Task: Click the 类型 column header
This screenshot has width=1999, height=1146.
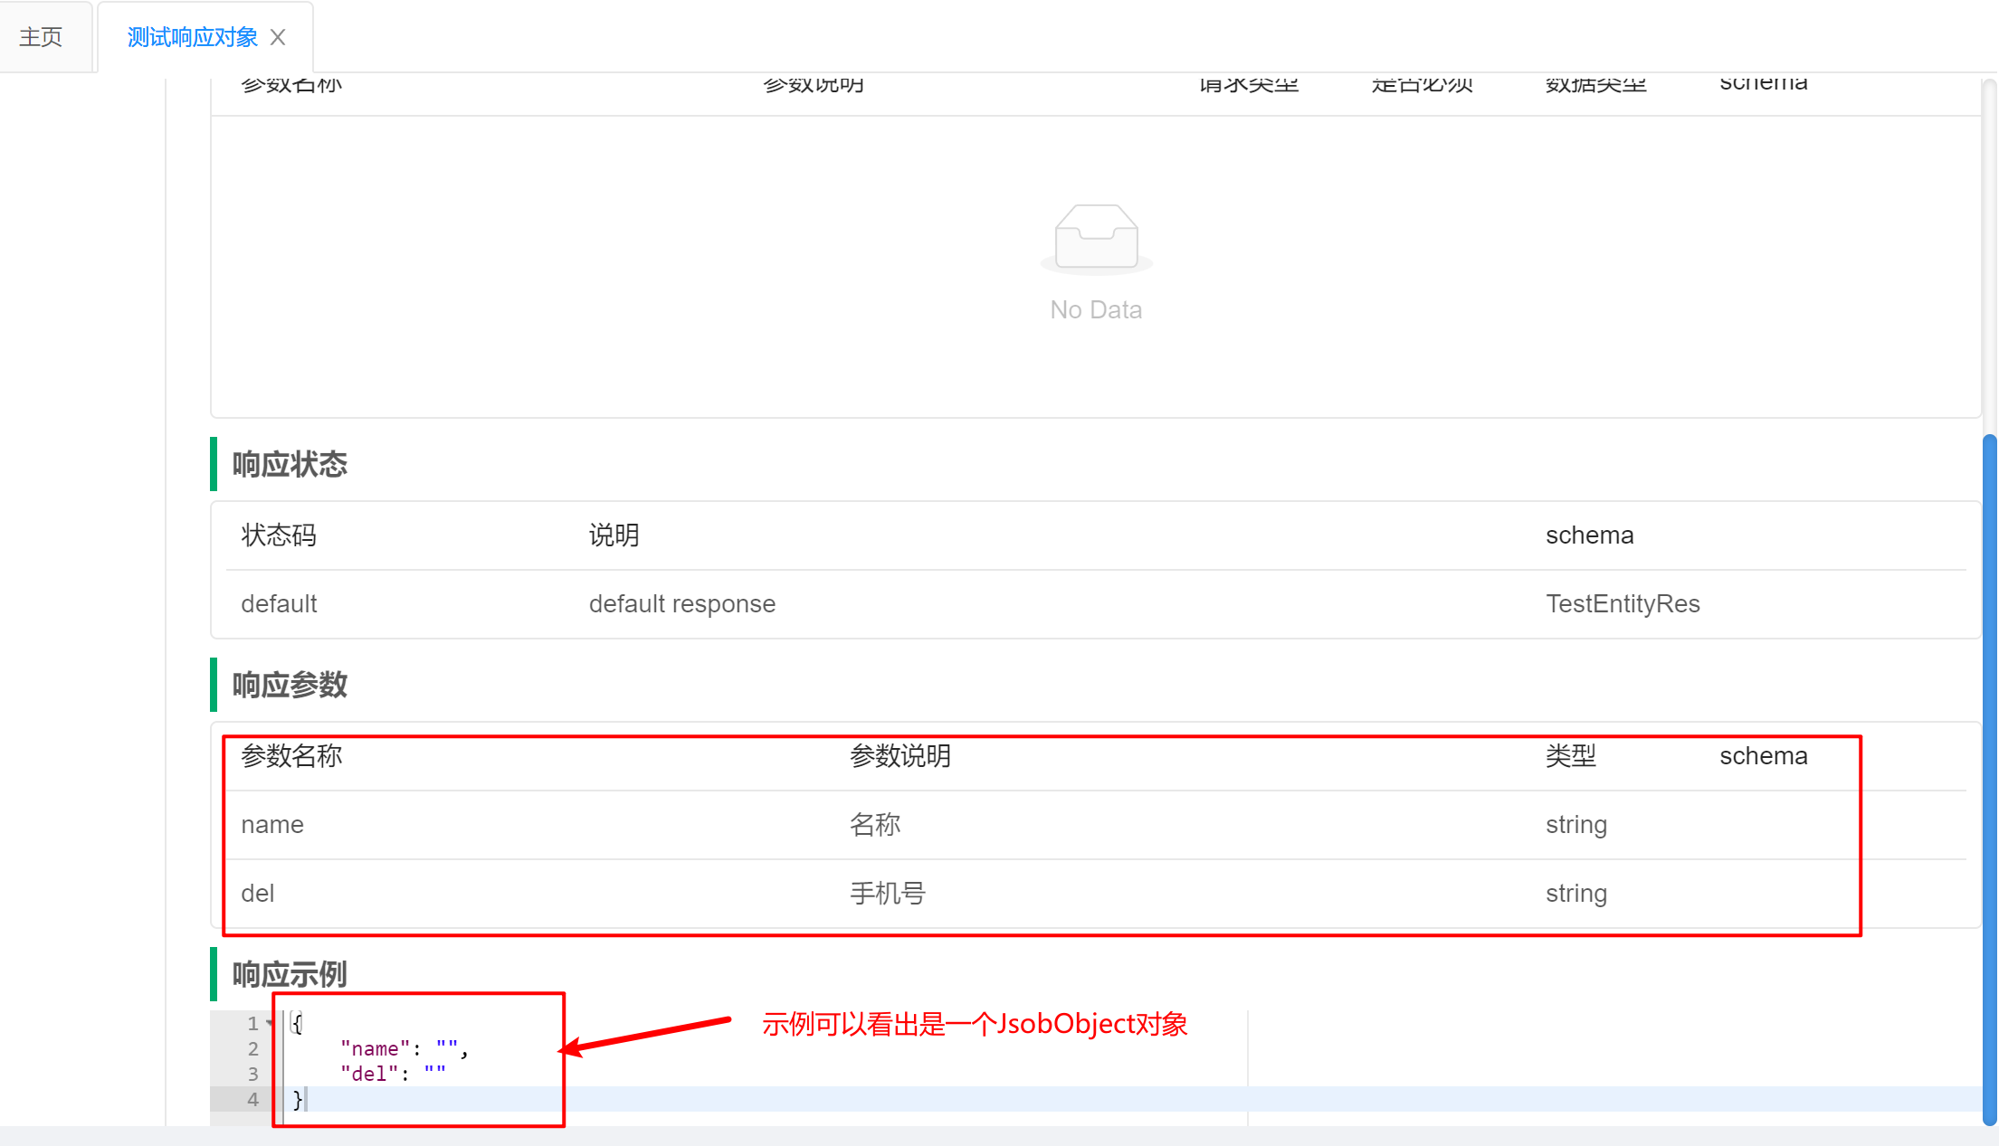Action: [1570, 756]
